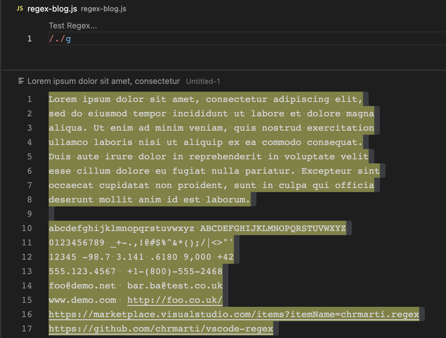The width and height of the screenshot is (446, 338).
Task: Click the JS file type icon
Action: coord(20,9)
